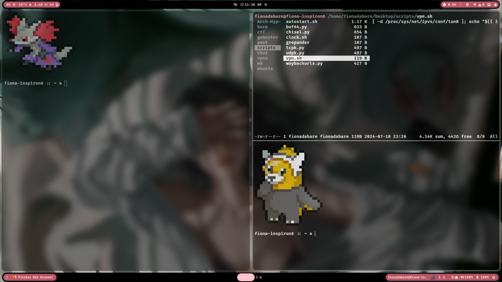Select the whonix directory in ranger
Viewport: 502px width, 282px height.
point(265,69)
